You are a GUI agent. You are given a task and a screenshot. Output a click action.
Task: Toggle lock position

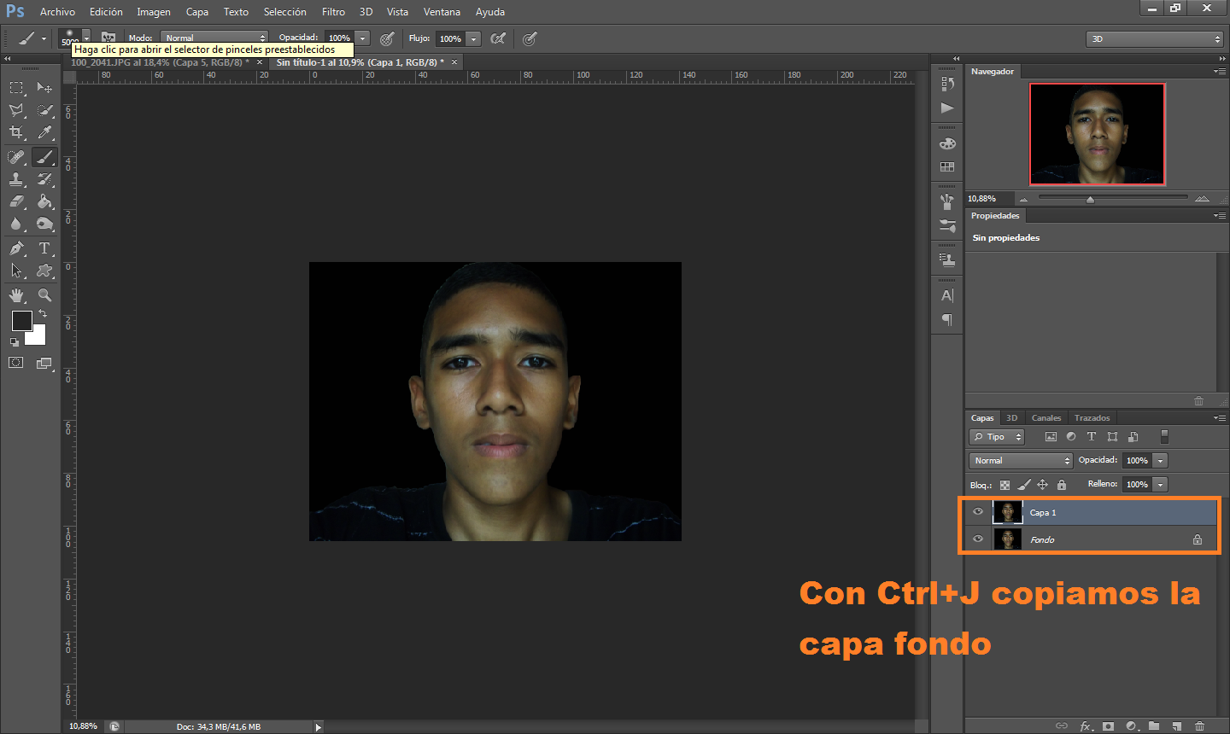pos(1042,485)
